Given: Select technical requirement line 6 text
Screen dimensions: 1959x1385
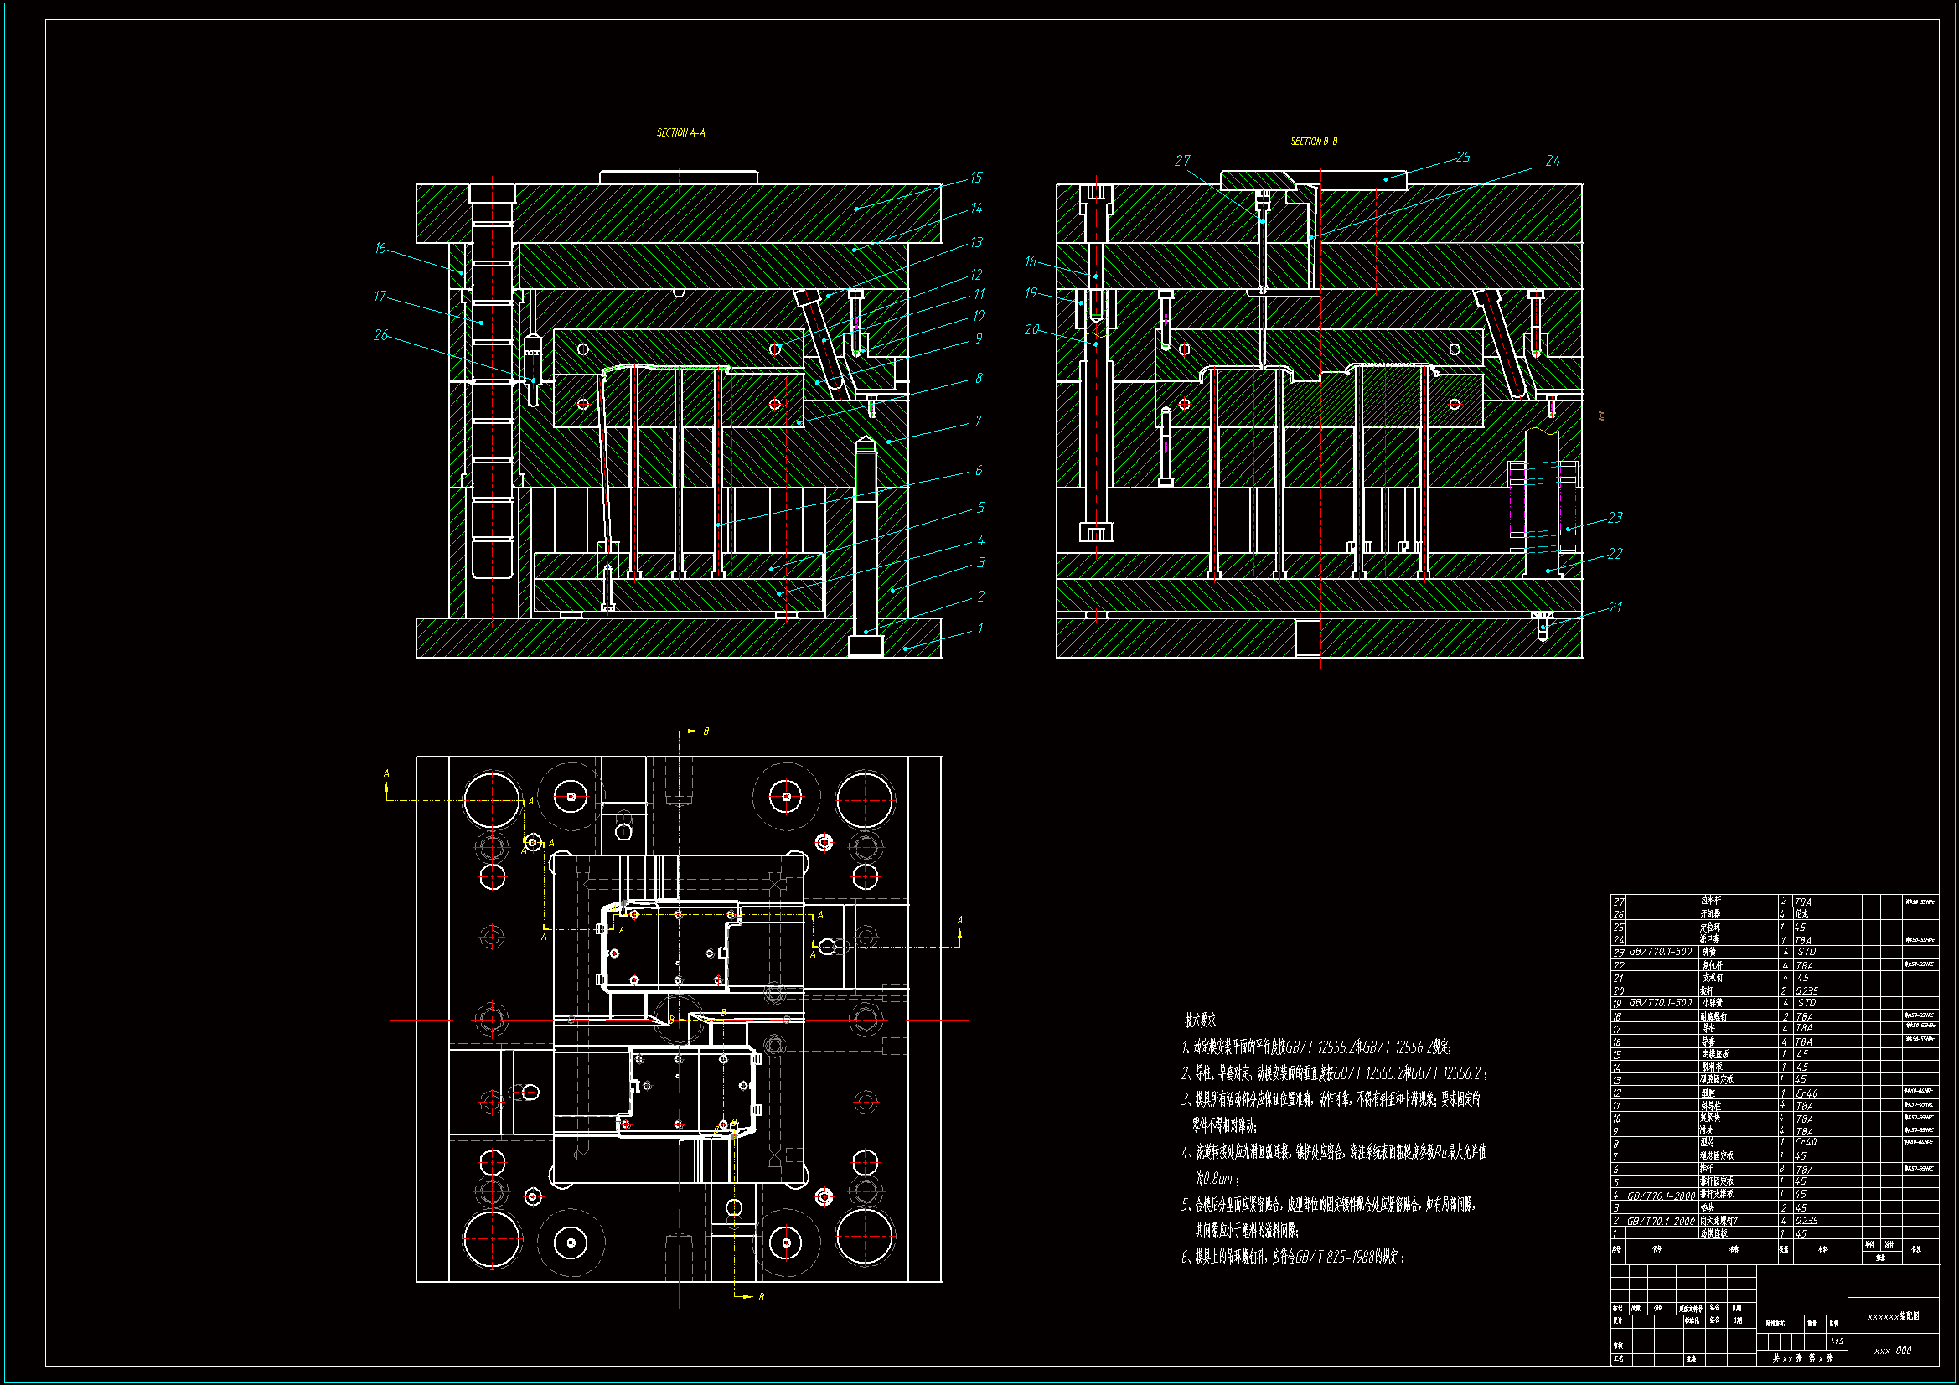Looking at the screenshot, I should click(1293, 1257).
